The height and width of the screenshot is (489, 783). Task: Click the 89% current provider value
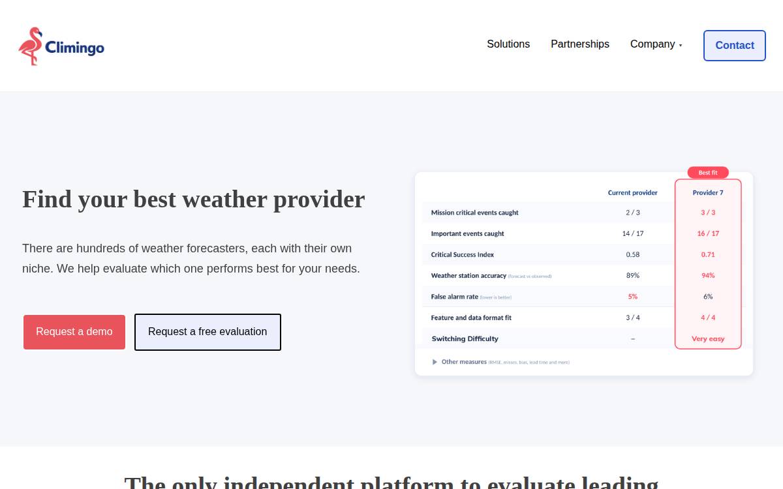click(x=633, y=276)
